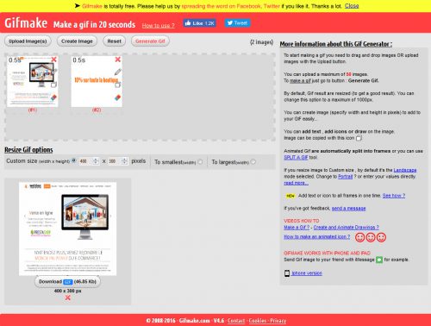431x326 pixels.
Task: Open the Contact footer link
Action: [x=236, y=321]
